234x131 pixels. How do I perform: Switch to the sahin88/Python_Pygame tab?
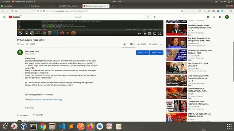point(68,6)
